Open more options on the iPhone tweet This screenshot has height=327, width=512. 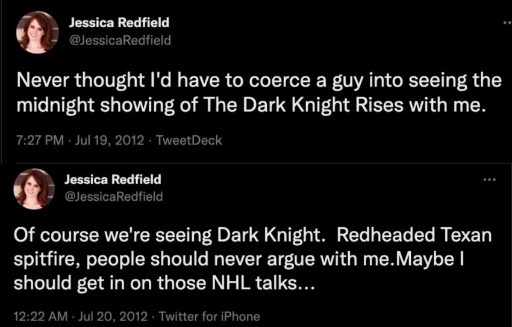point(490,179)
